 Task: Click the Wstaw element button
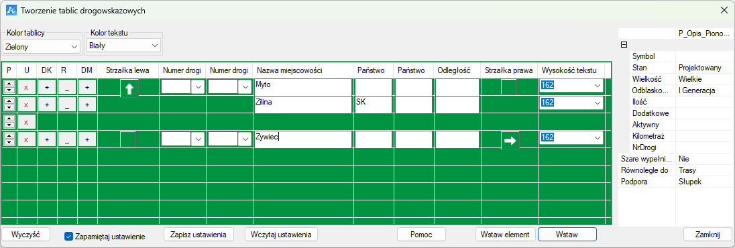506,235
